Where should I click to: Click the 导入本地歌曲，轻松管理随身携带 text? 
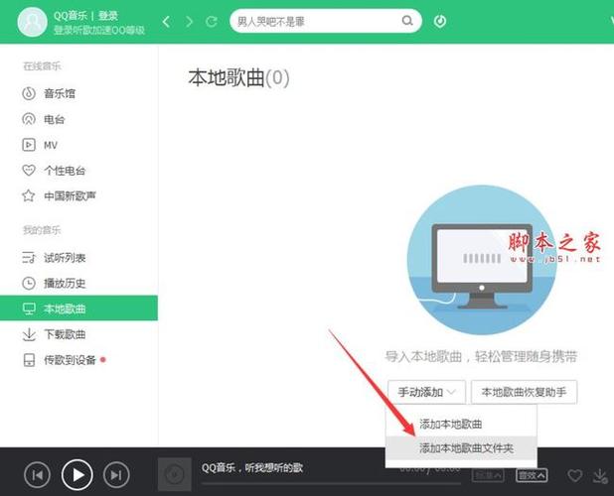coord(481,356)
